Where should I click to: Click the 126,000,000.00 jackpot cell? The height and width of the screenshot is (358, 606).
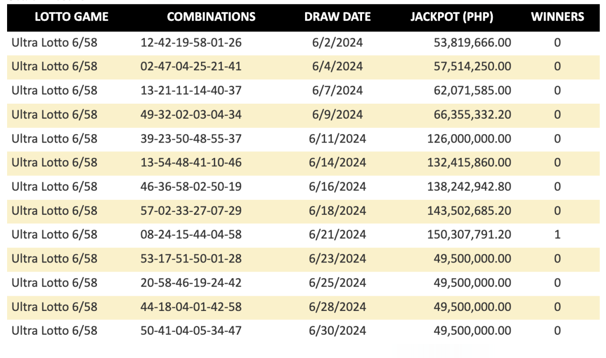tap(469, 139)
